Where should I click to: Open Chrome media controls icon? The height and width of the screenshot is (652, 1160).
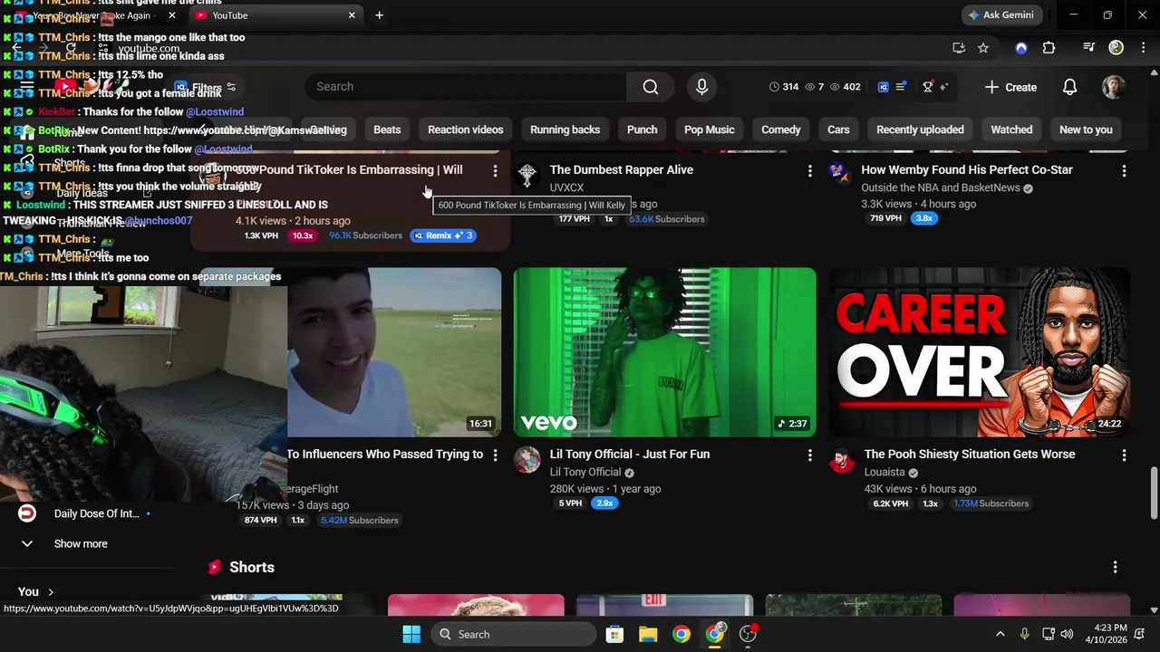coord(1089,48)
